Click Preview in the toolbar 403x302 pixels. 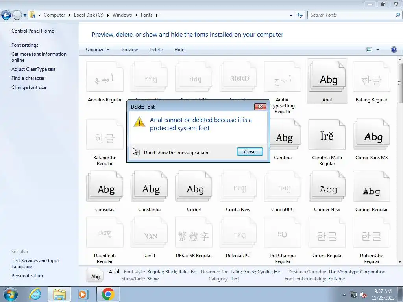pyautogui.click(x=129, y=50)
